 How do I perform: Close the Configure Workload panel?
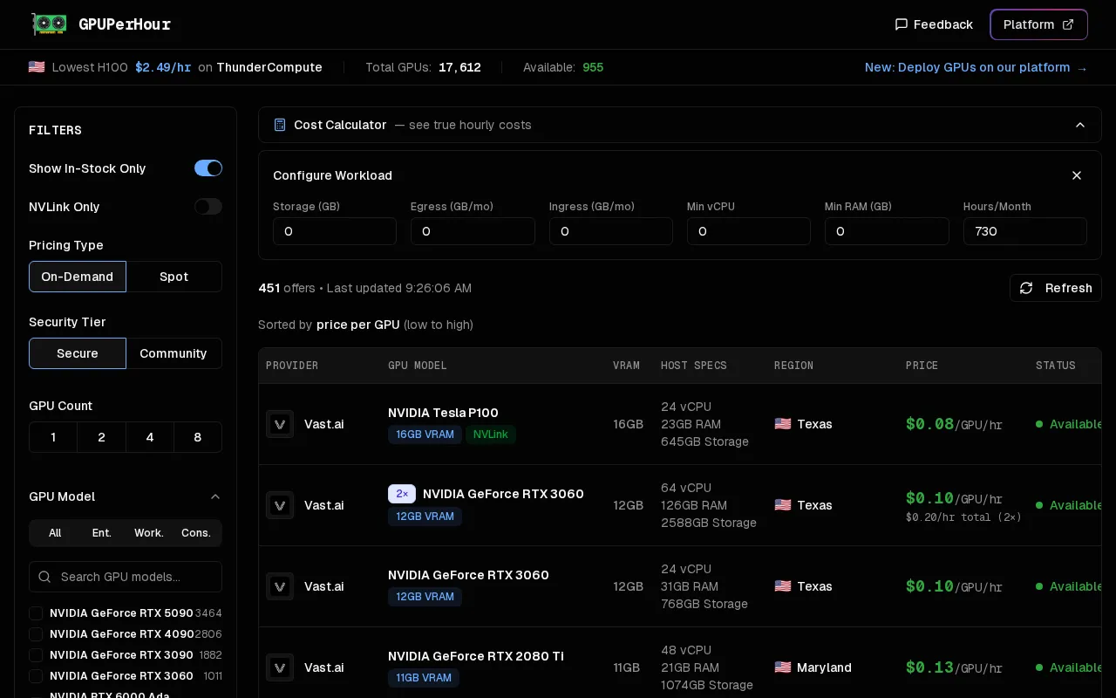[x=1077, y=175]
